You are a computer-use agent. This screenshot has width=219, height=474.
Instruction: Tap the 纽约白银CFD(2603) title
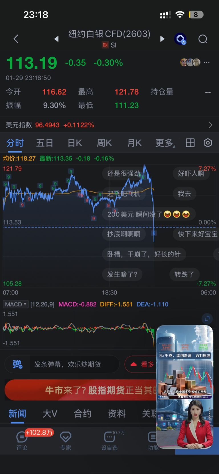pos(109,34)
